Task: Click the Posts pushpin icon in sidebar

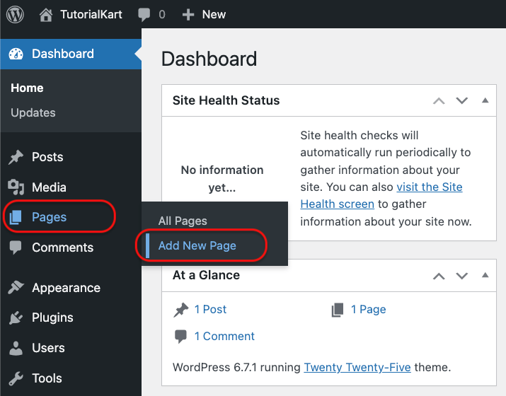Action: (x=16, y=157)
